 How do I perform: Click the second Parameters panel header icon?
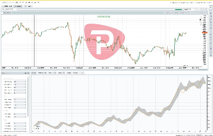pos(28,73)
